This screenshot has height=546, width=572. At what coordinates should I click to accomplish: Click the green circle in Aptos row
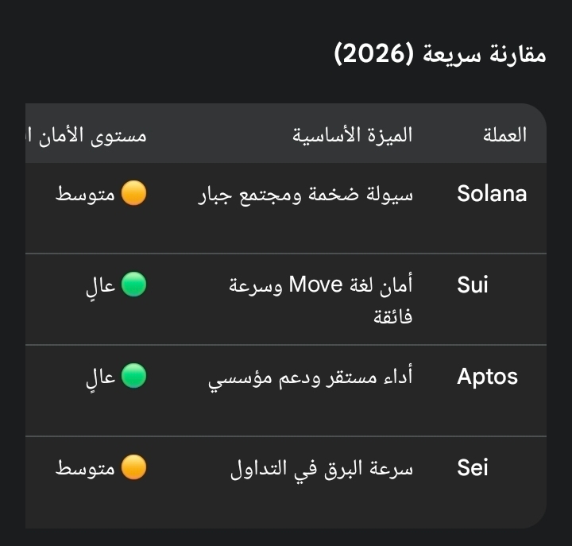[133, 376]
